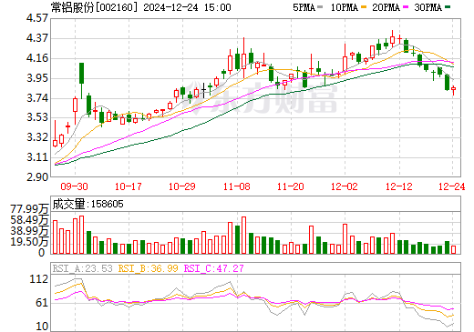Click the green 30PMA legend color marker
The width and height of the screenshot is (474, 332).
(448, 7)
